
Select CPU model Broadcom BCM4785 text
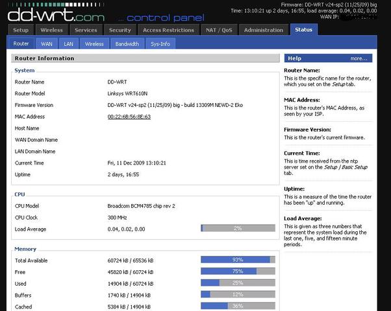click(141, 206)
